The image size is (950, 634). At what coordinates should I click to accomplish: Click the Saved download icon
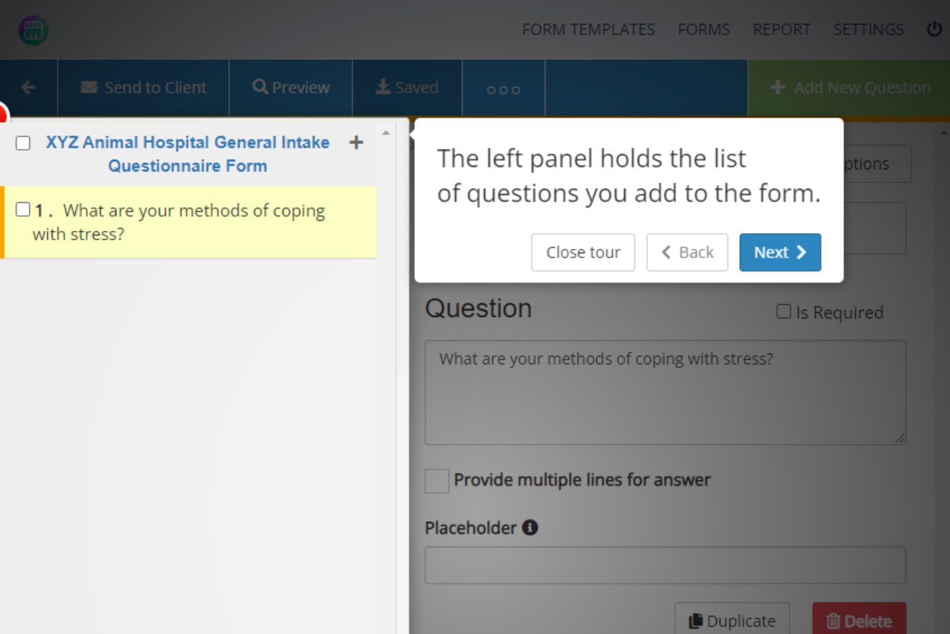[382, 86]
